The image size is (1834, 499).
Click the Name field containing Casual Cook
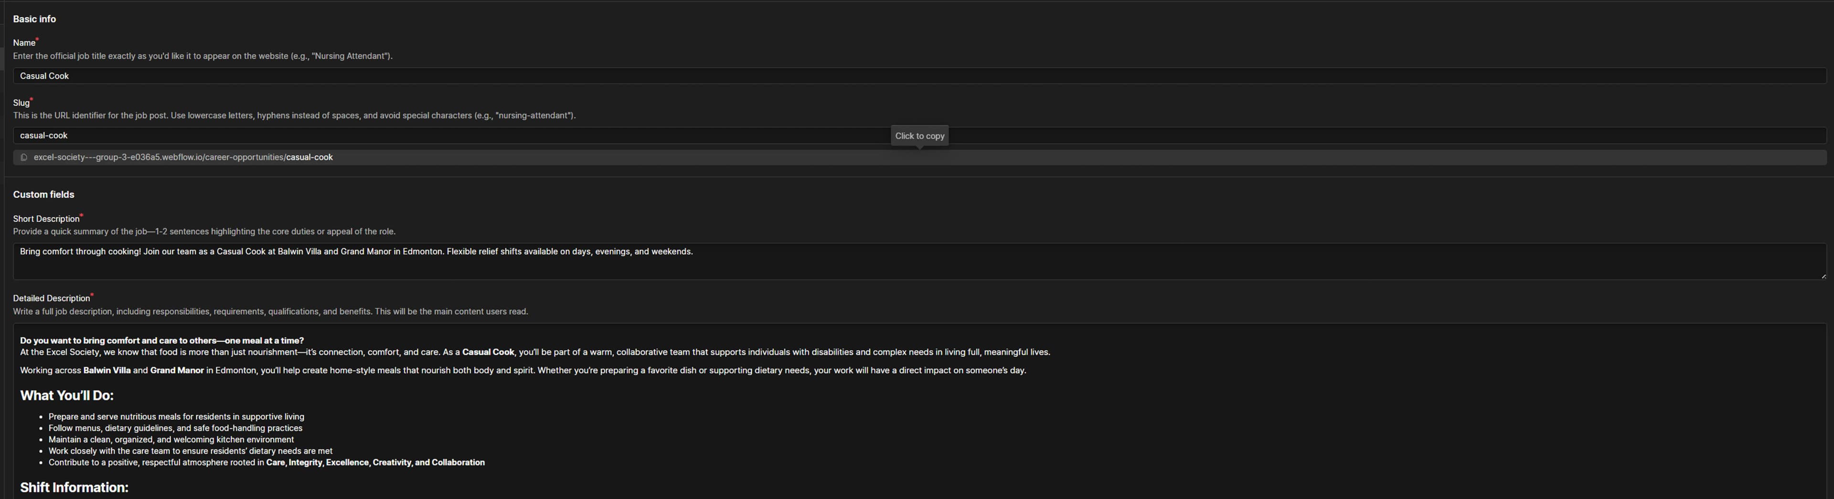pos(918,76)
